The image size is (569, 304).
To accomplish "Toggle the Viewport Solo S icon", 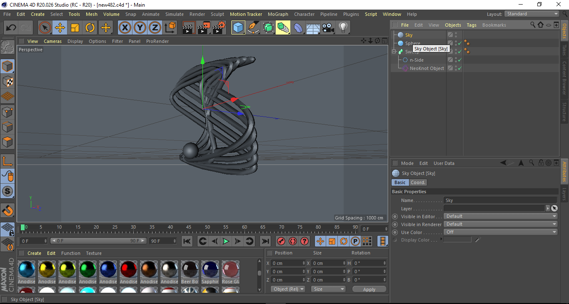I will tap(7, 192).
